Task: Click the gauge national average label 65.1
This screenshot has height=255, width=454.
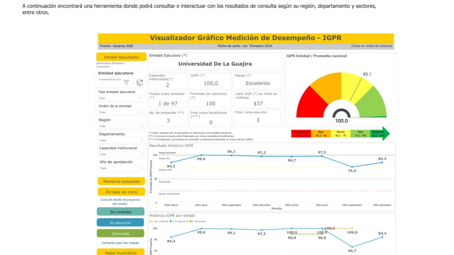Action: 367,74
